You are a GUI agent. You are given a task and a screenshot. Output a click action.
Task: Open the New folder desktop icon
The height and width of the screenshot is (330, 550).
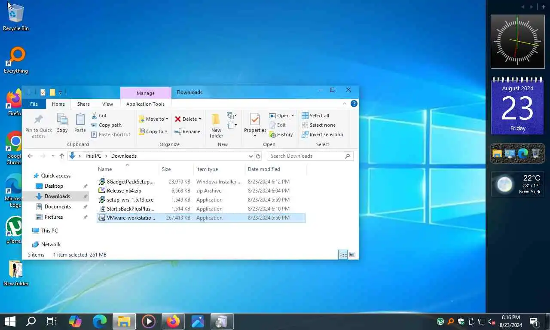(x=16, y=273)
